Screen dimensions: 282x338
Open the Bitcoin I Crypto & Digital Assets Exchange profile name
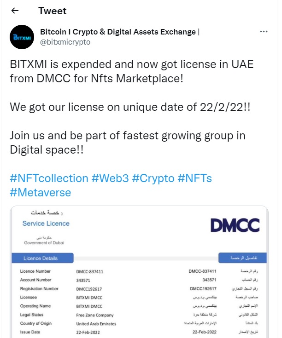click(x=118, y=32)
